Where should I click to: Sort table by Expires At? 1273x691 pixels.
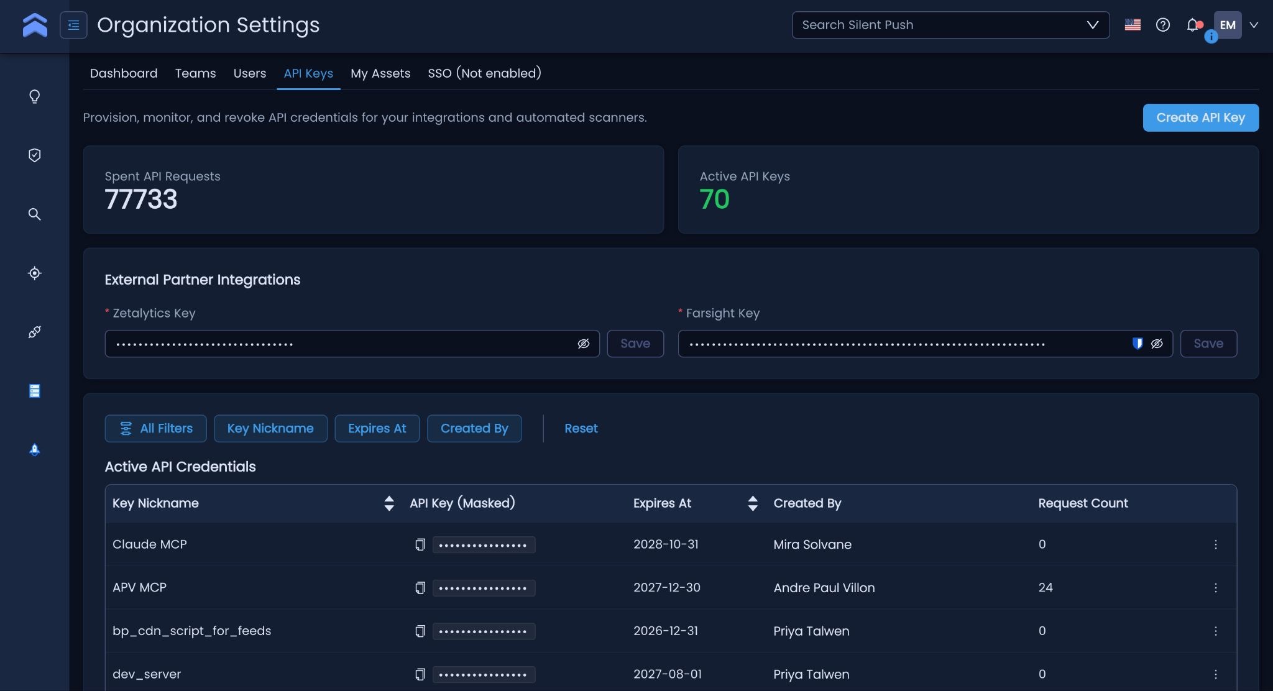[x=753, y=503]
